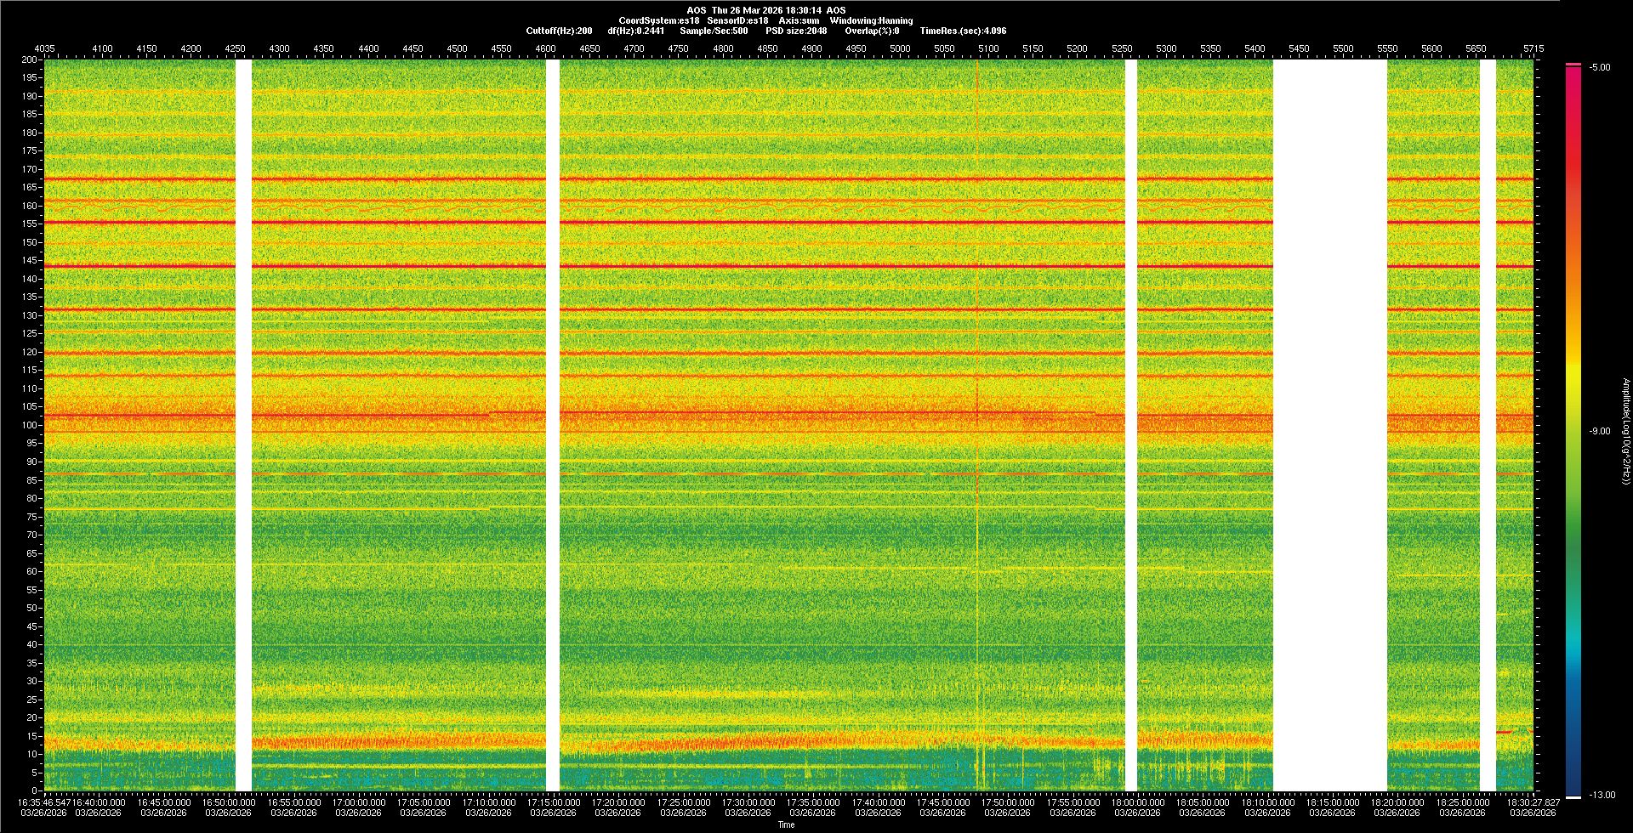Click the 5000 tick on top axis
This screenshot has width=1633, height=833.
[900, 48]
